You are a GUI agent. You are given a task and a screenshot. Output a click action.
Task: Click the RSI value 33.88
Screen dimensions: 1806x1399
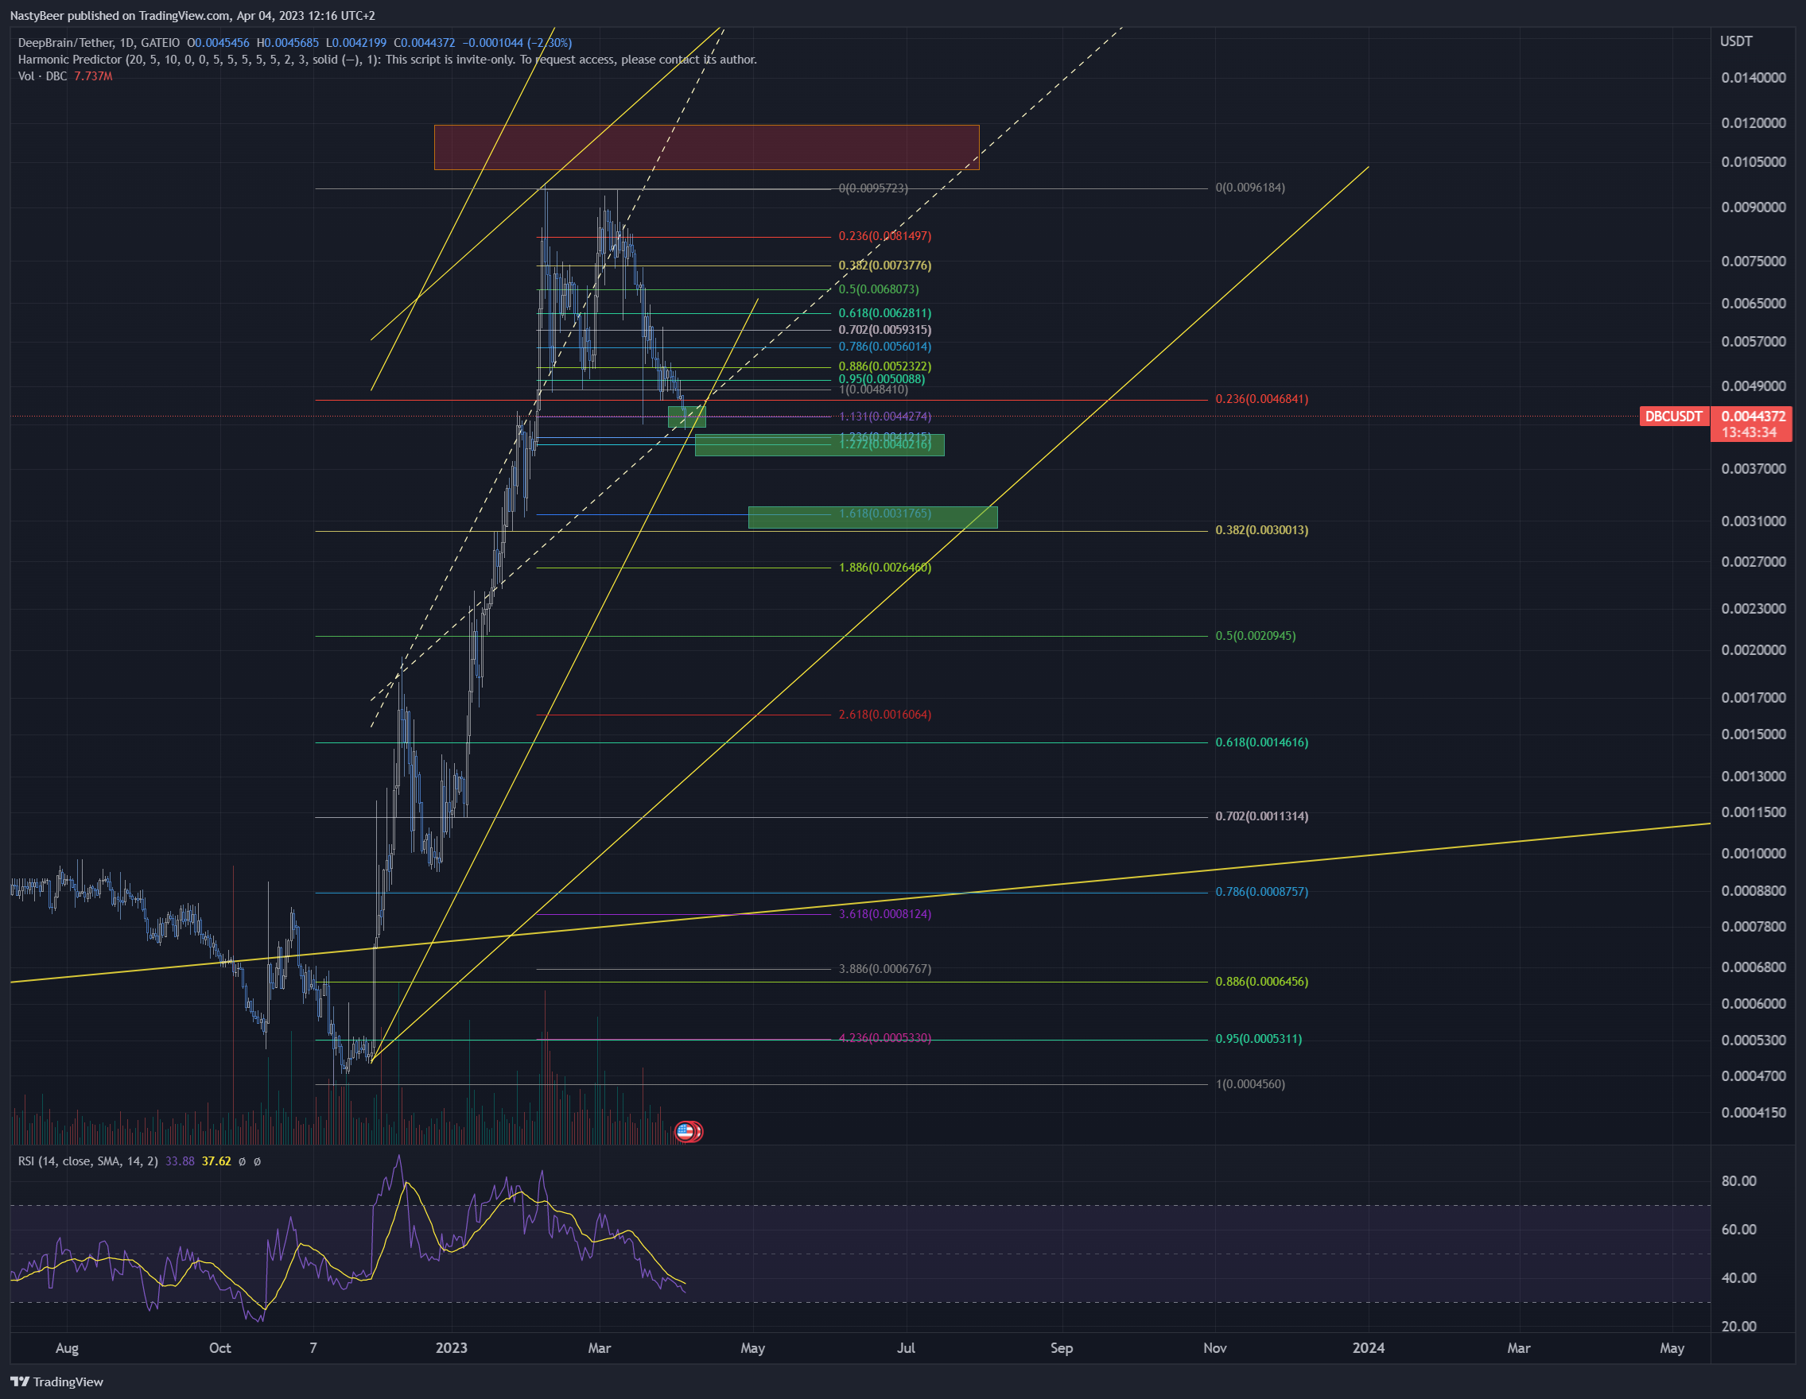tap(180, 1161)
